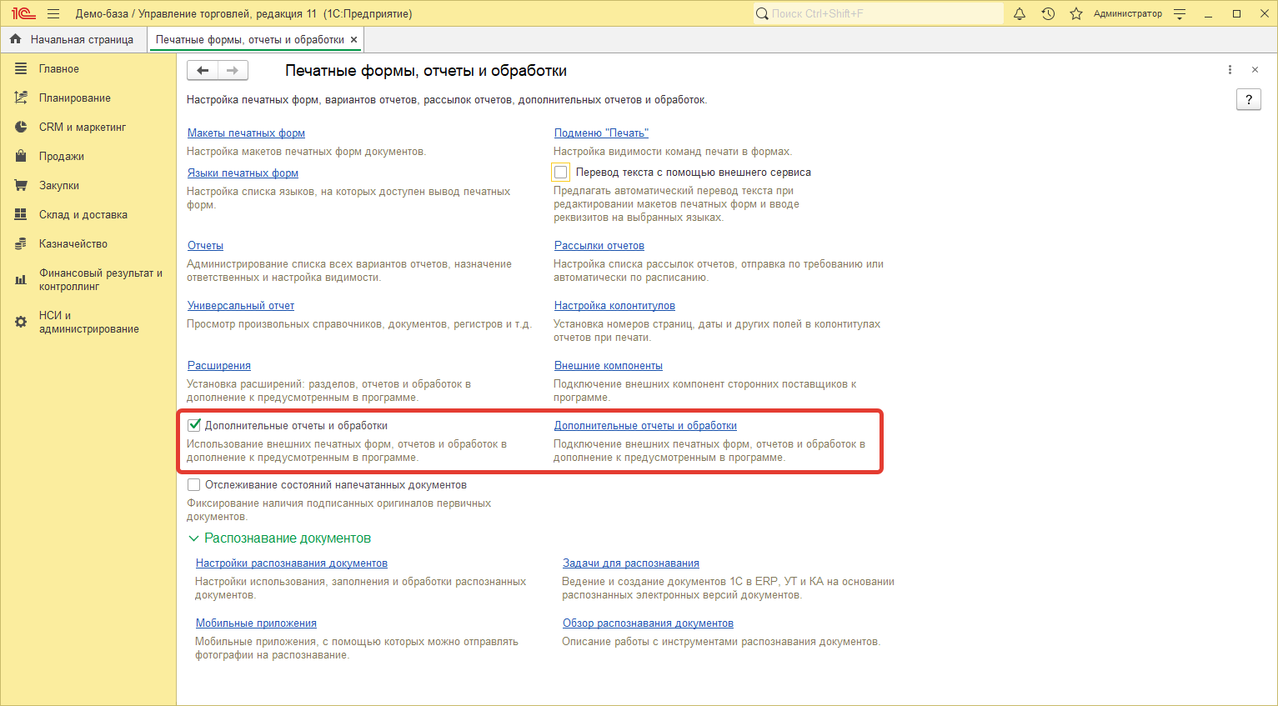Image resolution: width=1278 pixels, height=706 pixels.
Task: Open help with question mark button
Action: pyautogui.click(x=1248, y=100)
